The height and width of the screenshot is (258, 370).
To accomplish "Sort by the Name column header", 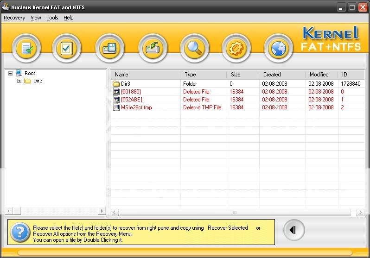I will point(146,75).
